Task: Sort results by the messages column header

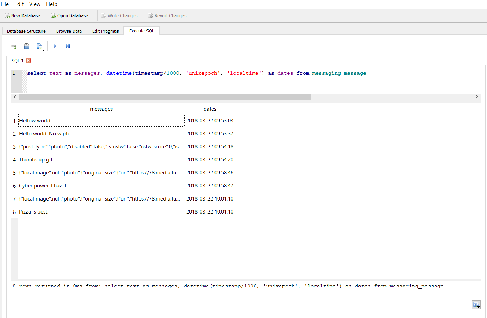Action: 101,109
